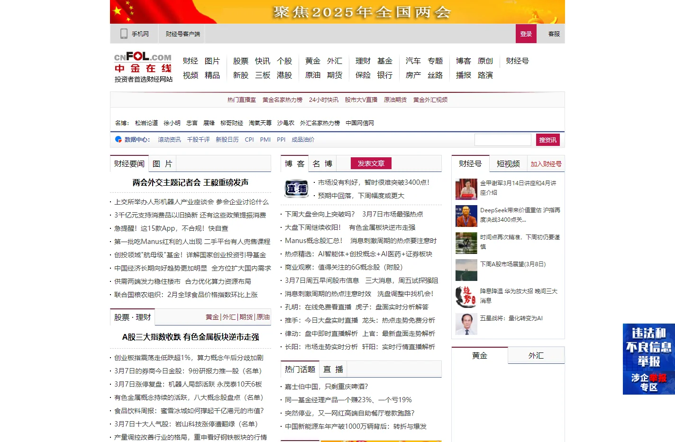Click 24小时快讯 link
This screenshot has height=442, width=675.
point(324,99)
